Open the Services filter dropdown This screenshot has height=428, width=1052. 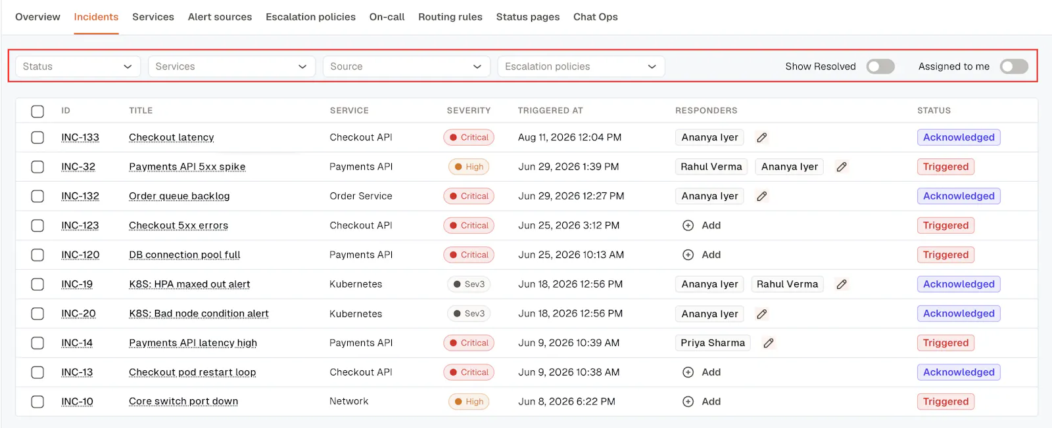click(x=231, y=66)
